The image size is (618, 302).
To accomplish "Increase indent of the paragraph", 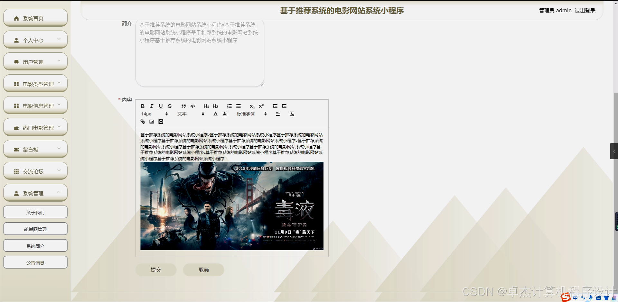I will click(x=284, y=106).
